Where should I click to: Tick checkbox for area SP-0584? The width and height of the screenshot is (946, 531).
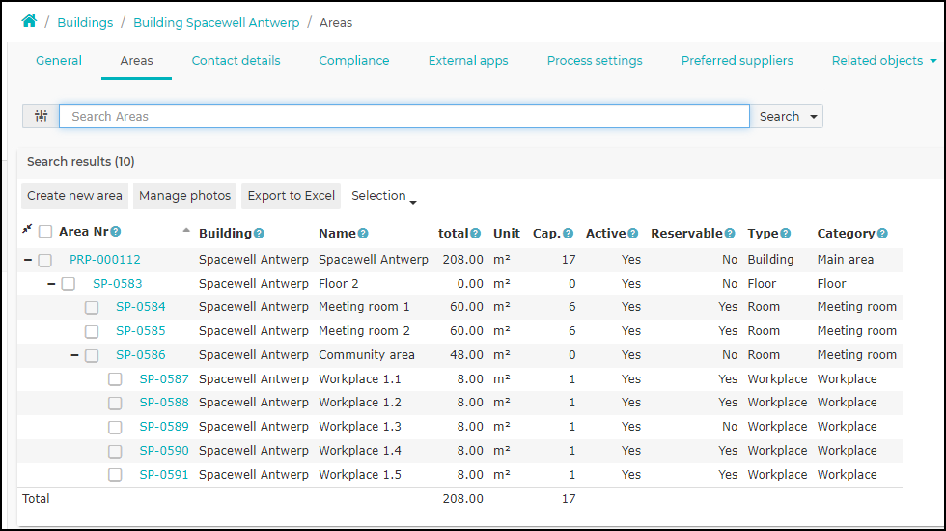(x=92, y=308)
